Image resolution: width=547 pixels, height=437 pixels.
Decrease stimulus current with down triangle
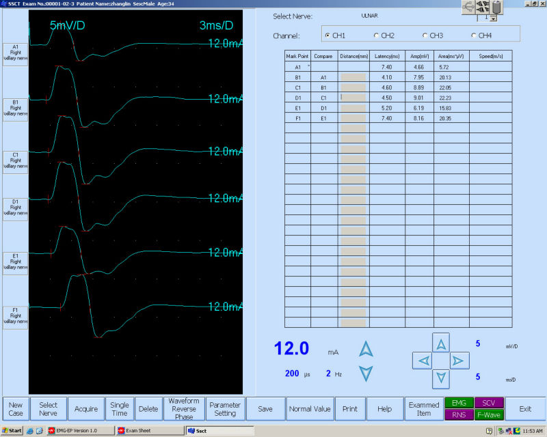366,373
